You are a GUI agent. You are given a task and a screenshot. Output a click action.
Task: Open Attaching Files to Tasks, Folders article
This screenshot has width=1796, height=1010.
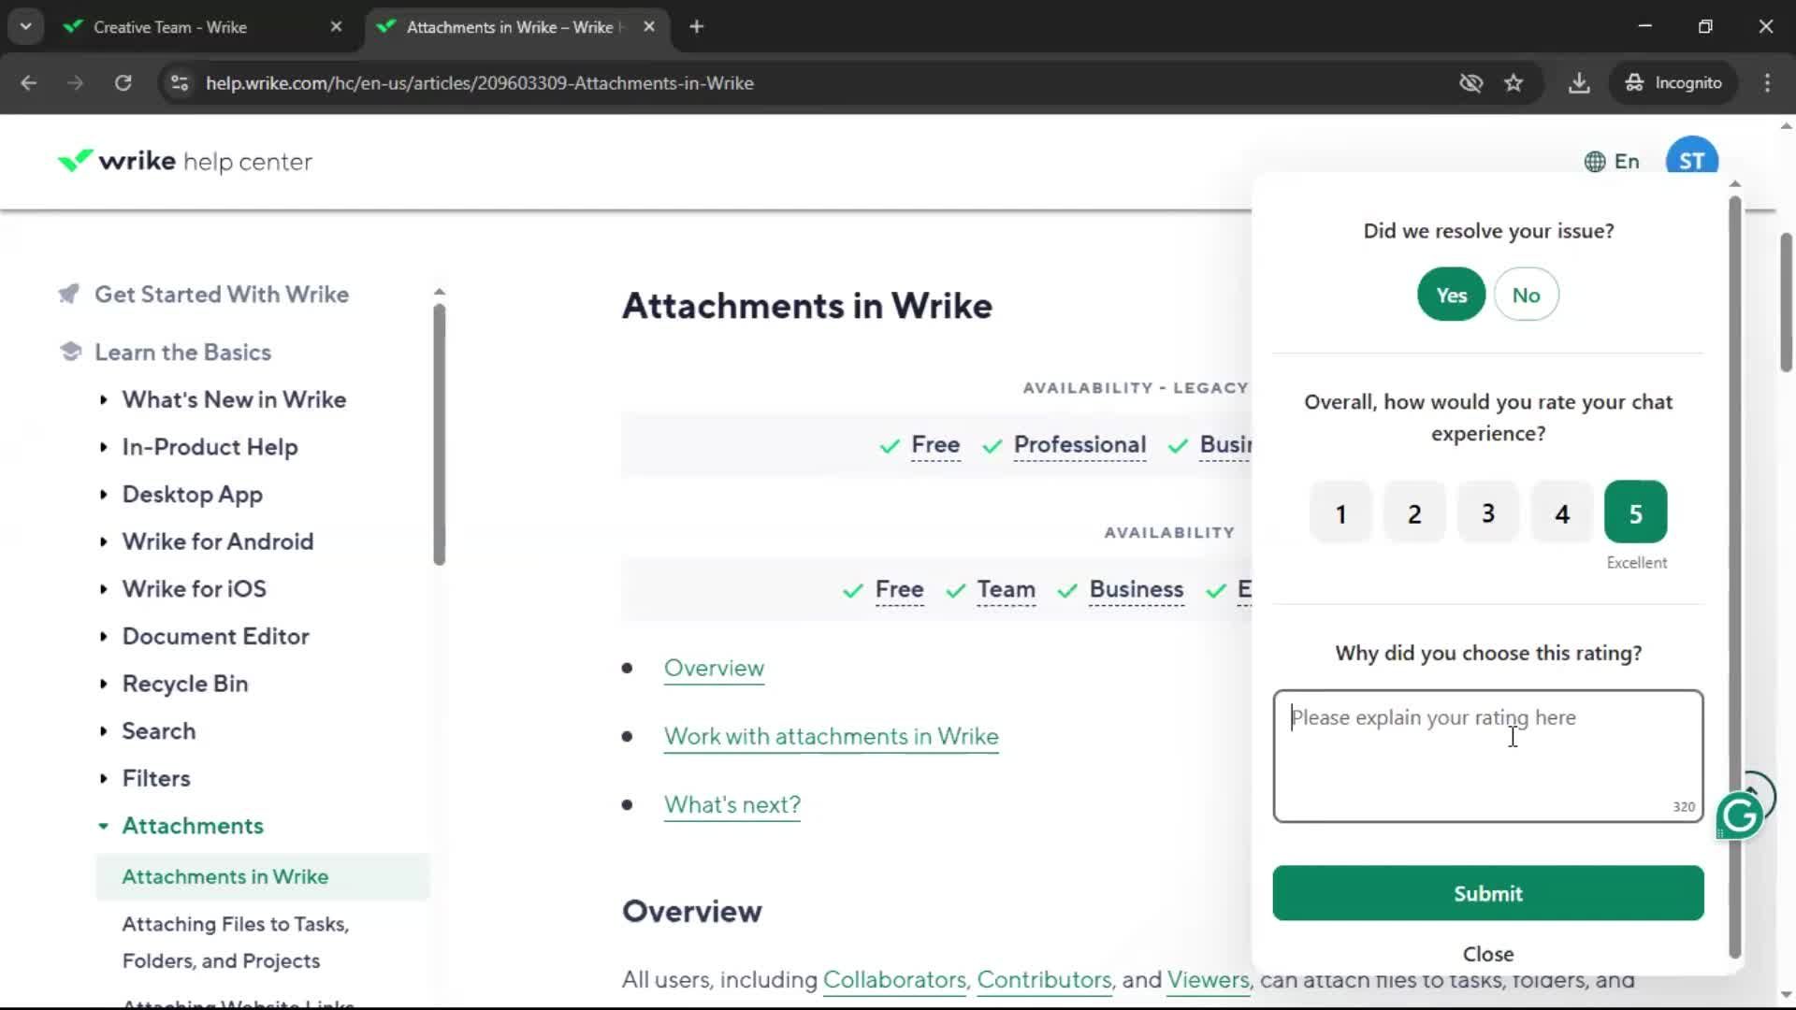(236, 942)
